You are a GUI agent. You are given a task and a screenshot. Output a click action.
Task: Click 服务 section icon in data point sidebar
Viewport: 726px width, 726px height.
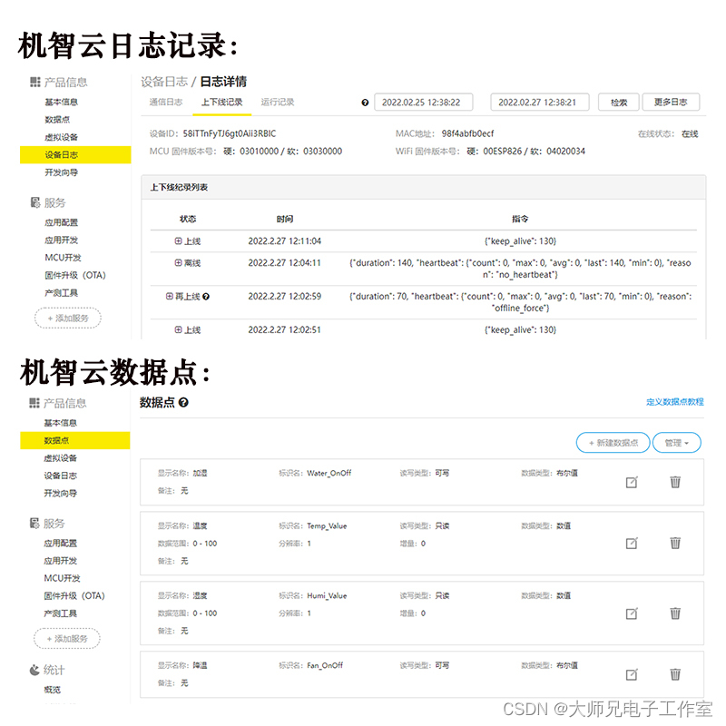pos(34,524)
